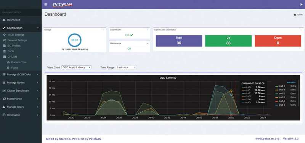Collapse the Maintenance status panel
The width and height of the screenshot is (305, 143).
(x=148, y=43)
